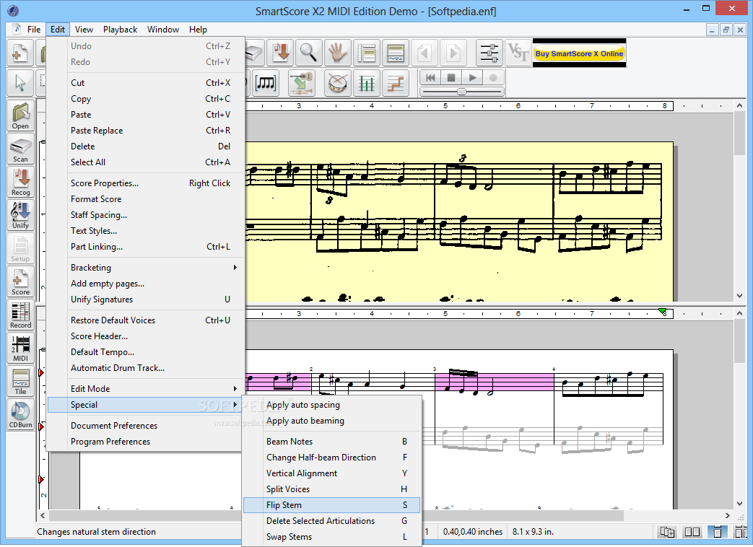Image resolution: width=753 pixels, height=547 pixels.
Task: Choose Score Properties... menu entry
Action: click(x=146, y=183)
